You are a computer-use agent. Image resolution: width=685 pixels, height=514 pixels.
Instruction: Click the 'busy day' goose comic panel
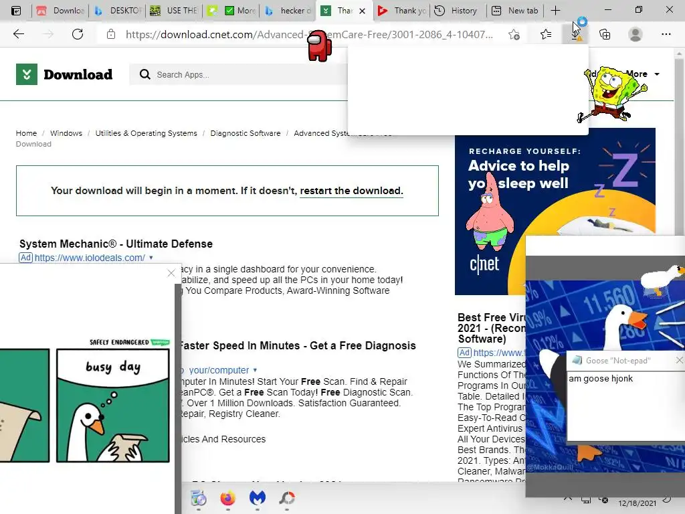coord(112,405)
